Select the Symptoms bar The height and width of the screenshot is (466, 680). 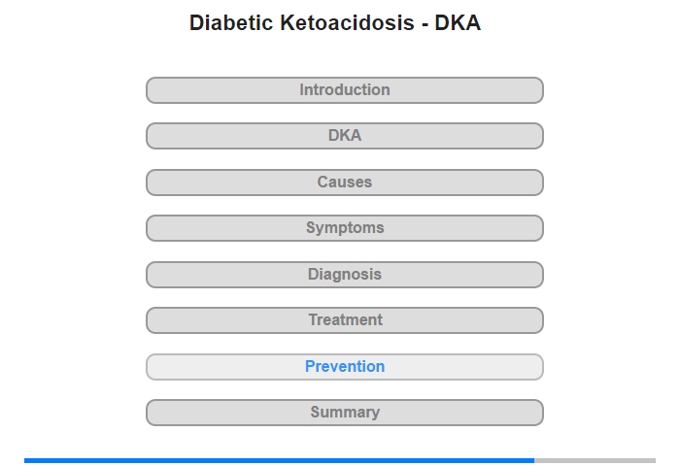[x=344, y=228]
